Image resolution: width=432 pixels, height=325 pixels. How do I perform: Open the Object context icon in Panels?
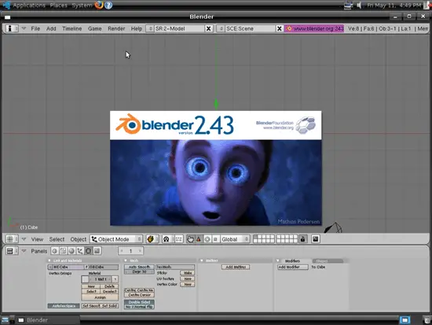click(80, 251)
